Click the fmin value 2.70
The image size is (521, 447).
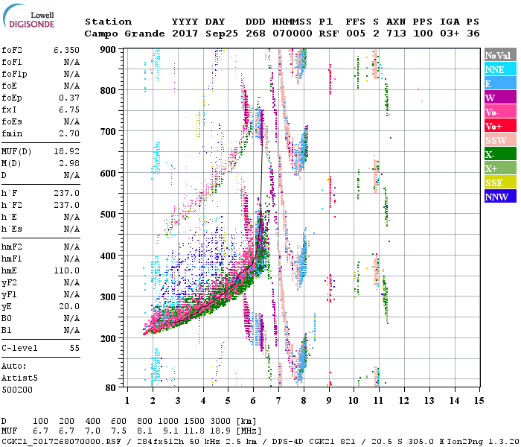(69, 133)
